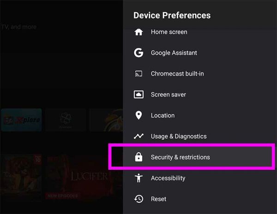Click the Device Preferences heading
This screenshot has height=214, width=277.
pyautogui.click(x=172, y=15)
